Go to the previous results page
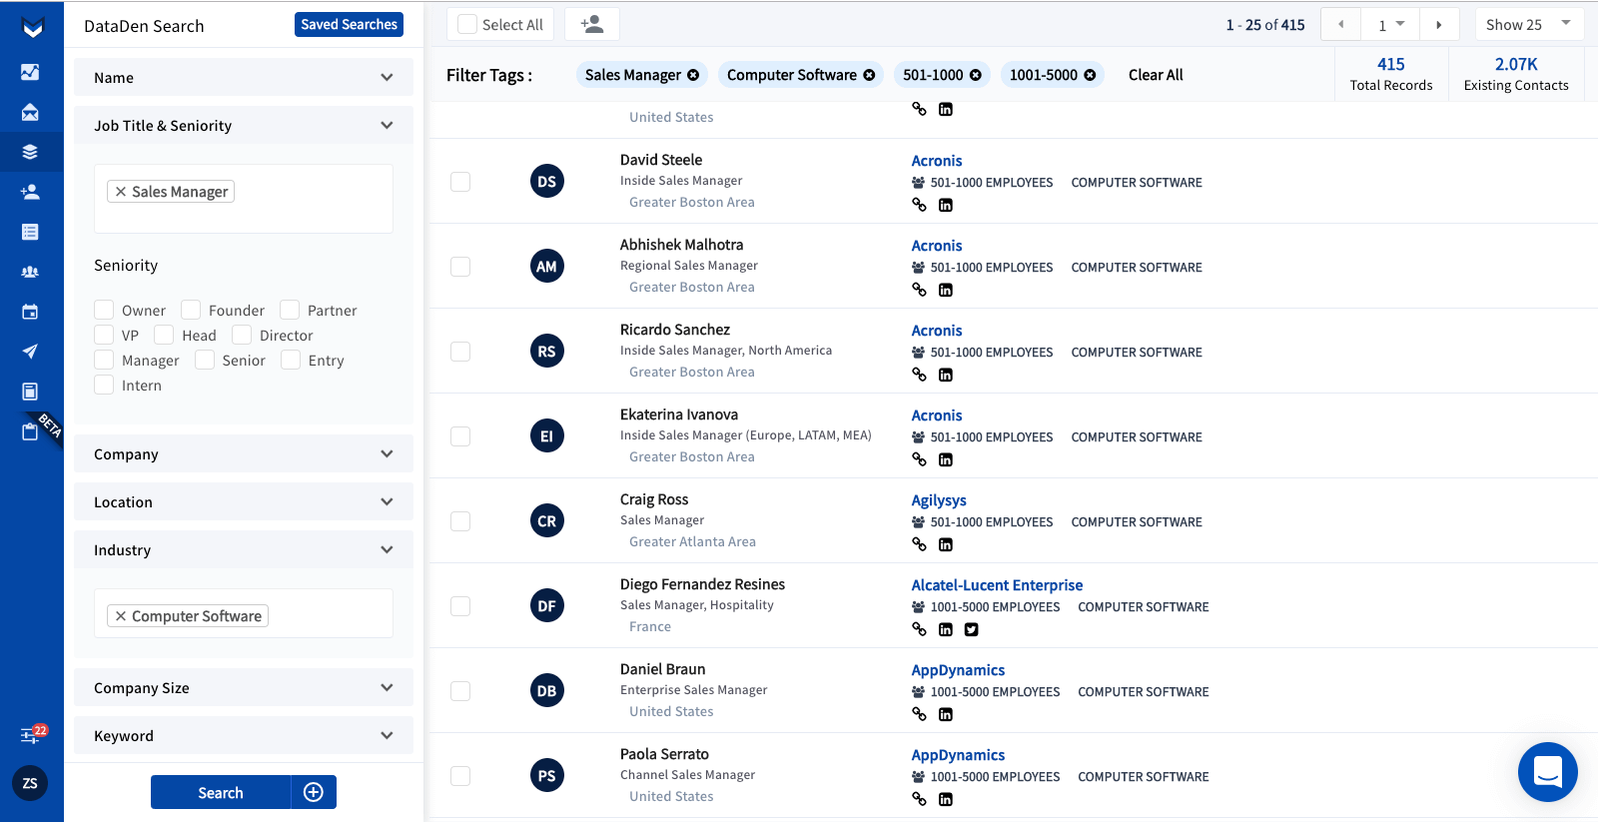 click(x=1340, y=24)
